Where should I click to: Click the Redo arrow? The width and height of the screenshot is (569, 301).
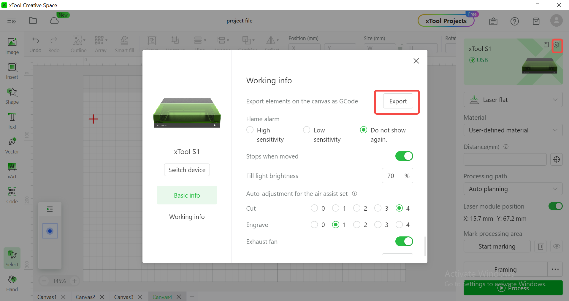pyautogui.click(x=54, y=45)
